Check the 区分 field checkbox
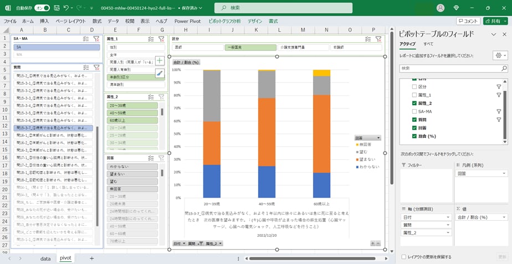Screen dimensions: 512x264 coord(414,87)
